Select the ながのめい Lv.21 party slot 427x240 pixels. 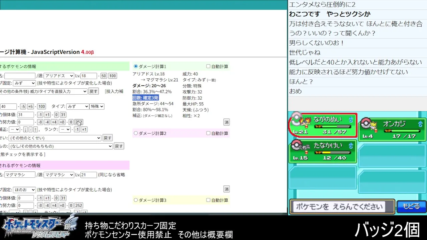323,126
